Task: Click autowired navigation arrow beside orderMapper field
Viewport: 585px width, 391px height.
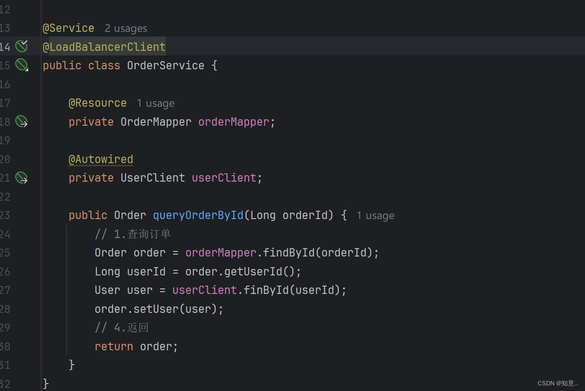Action: point(21,121)
